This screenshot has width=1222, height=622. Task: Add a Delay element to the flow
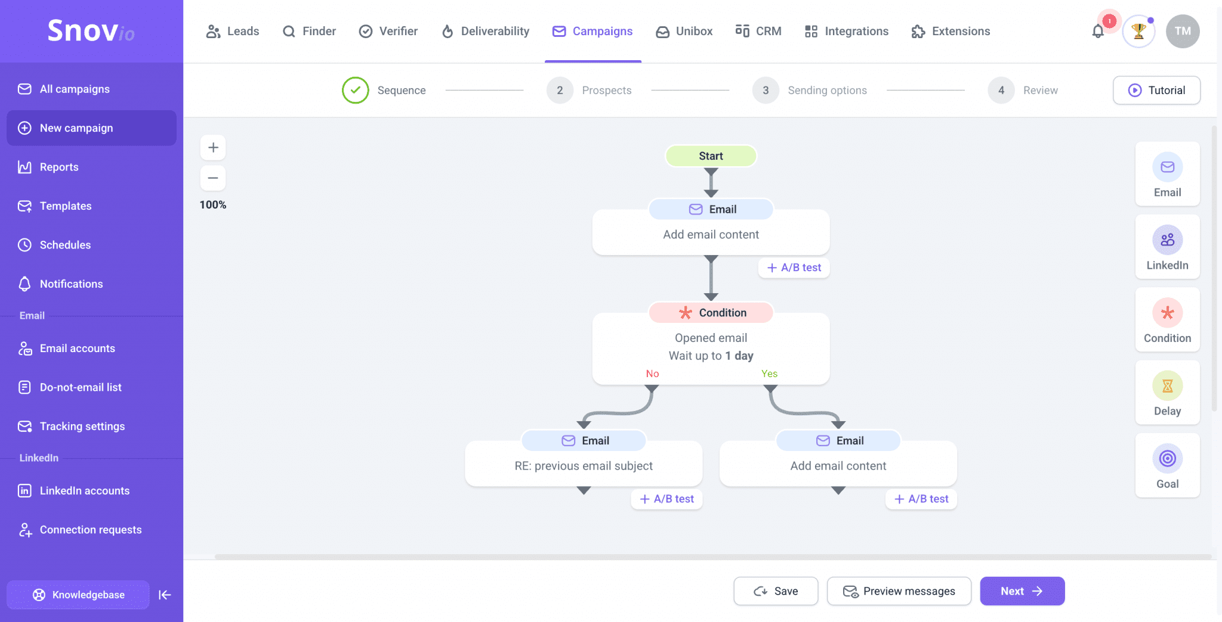[1167, 393]
